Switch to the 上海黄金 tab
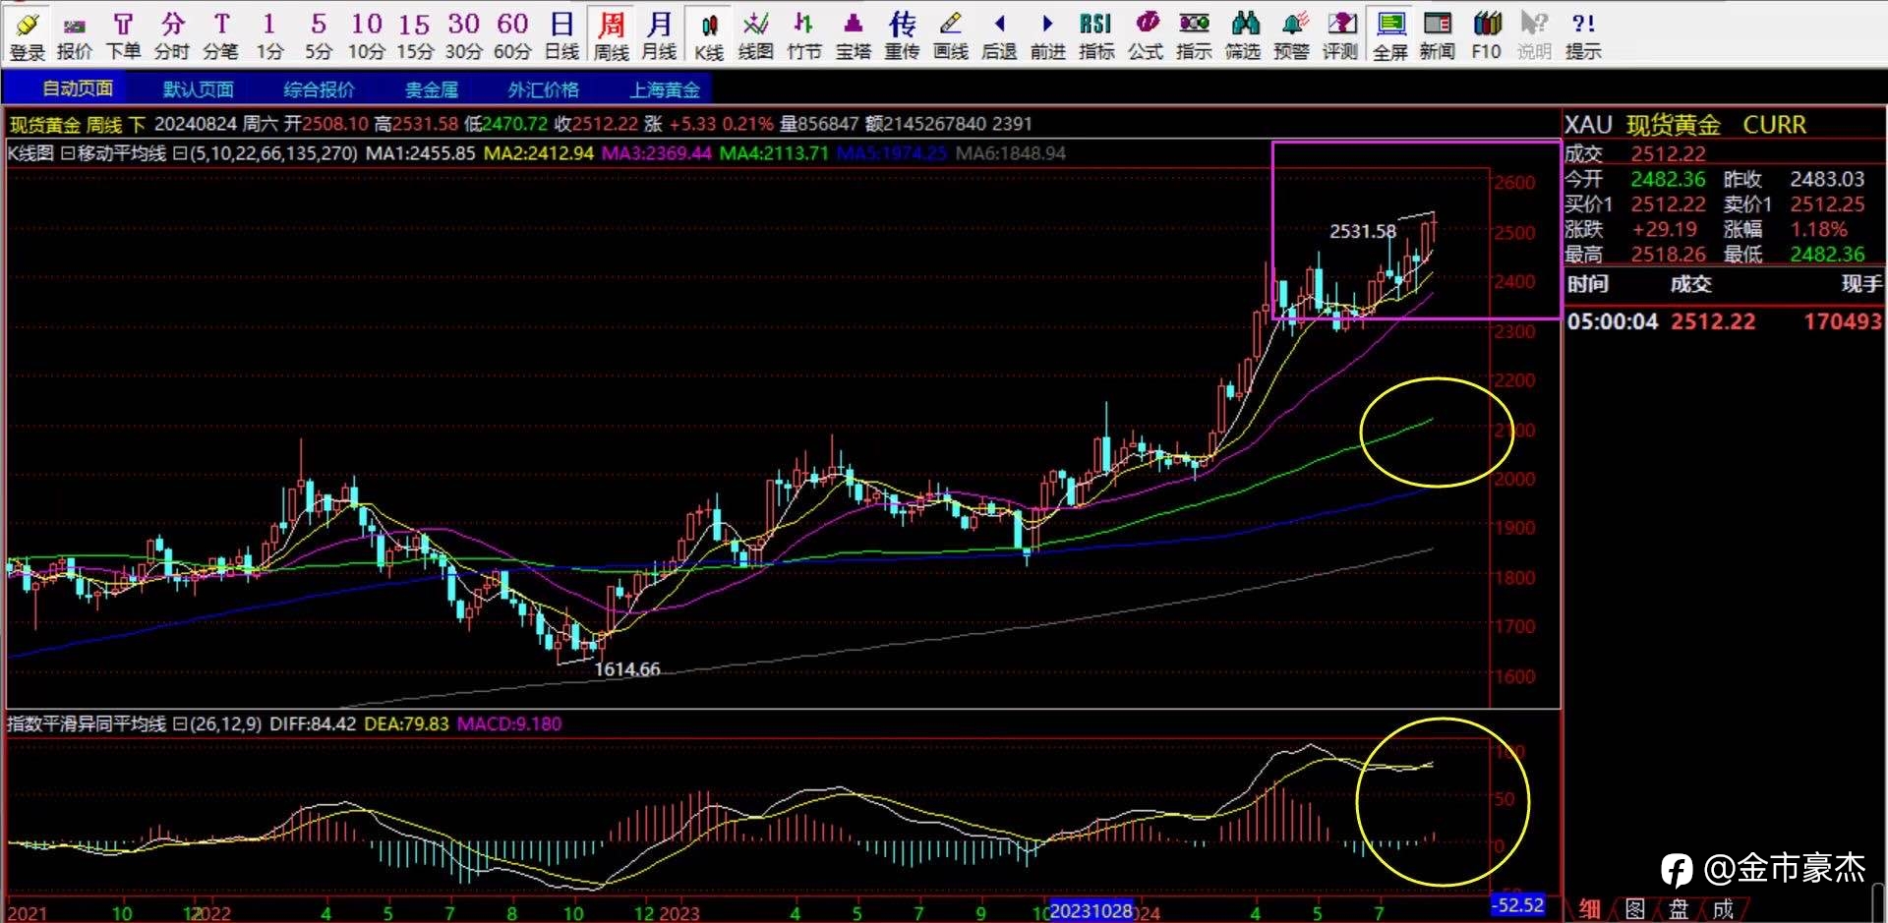Viewport: 1888px width, 923px height. pyautogui.click(x=665, y=89)
